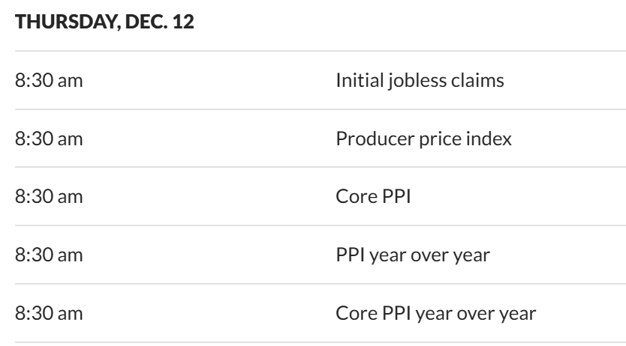Select the 8:30 am time in Core PPI row
The image size is (626, 346).
(x=49, y=197)
